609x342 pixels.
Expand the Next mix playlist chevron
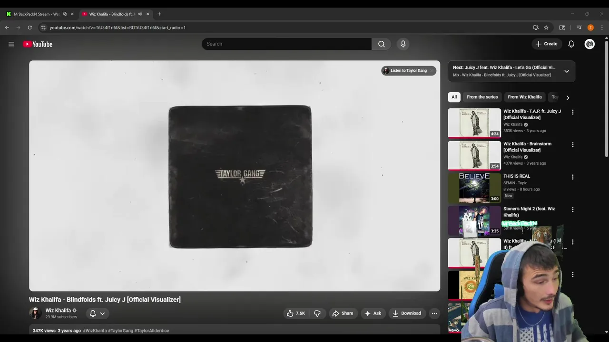point(567,71)
